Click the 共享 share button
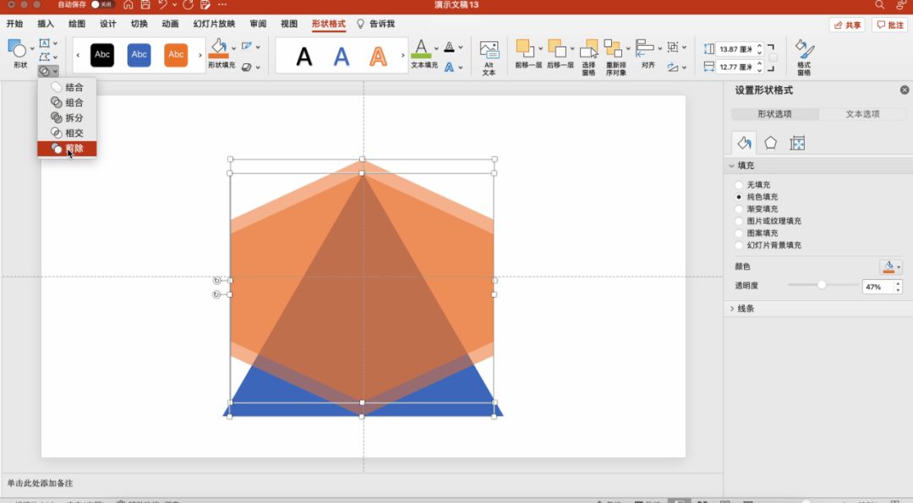Screen dimensions: 913x503 [x=846, y=25]
